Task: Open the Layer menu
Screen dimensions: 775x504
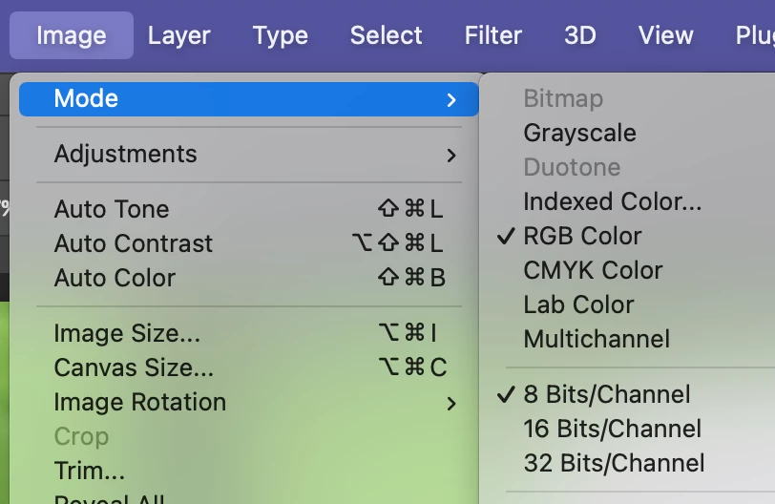Action: (178, 36)
